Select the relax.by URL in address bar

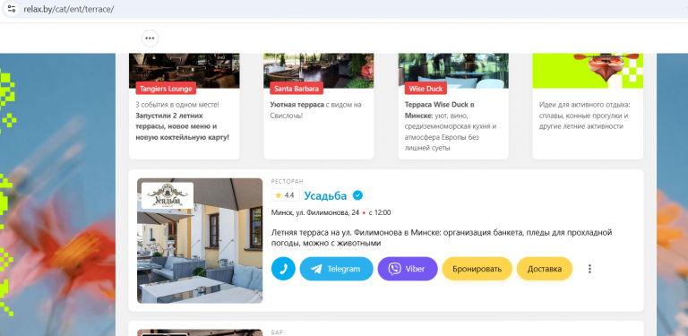pos(69,9)
